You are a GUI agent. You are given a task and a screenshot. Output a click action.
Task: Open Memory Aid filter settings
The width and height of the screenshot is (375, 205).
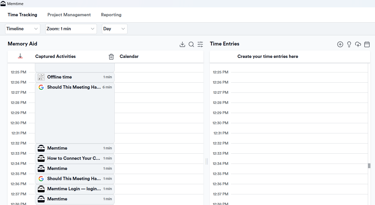pos(200,44)
